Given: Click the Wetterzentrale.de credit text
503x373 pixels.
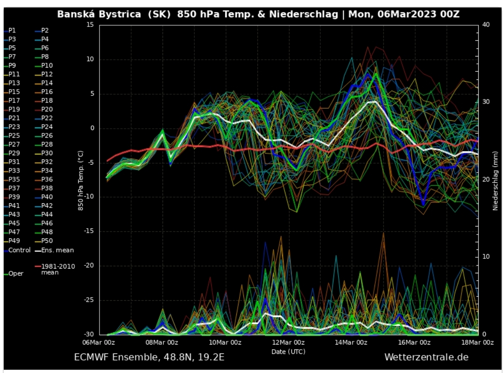Looking at the screenshot, I should [426, 357].
